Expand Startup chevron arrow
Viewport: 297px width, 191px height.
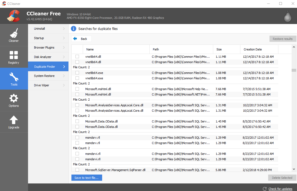coord(64,38)
